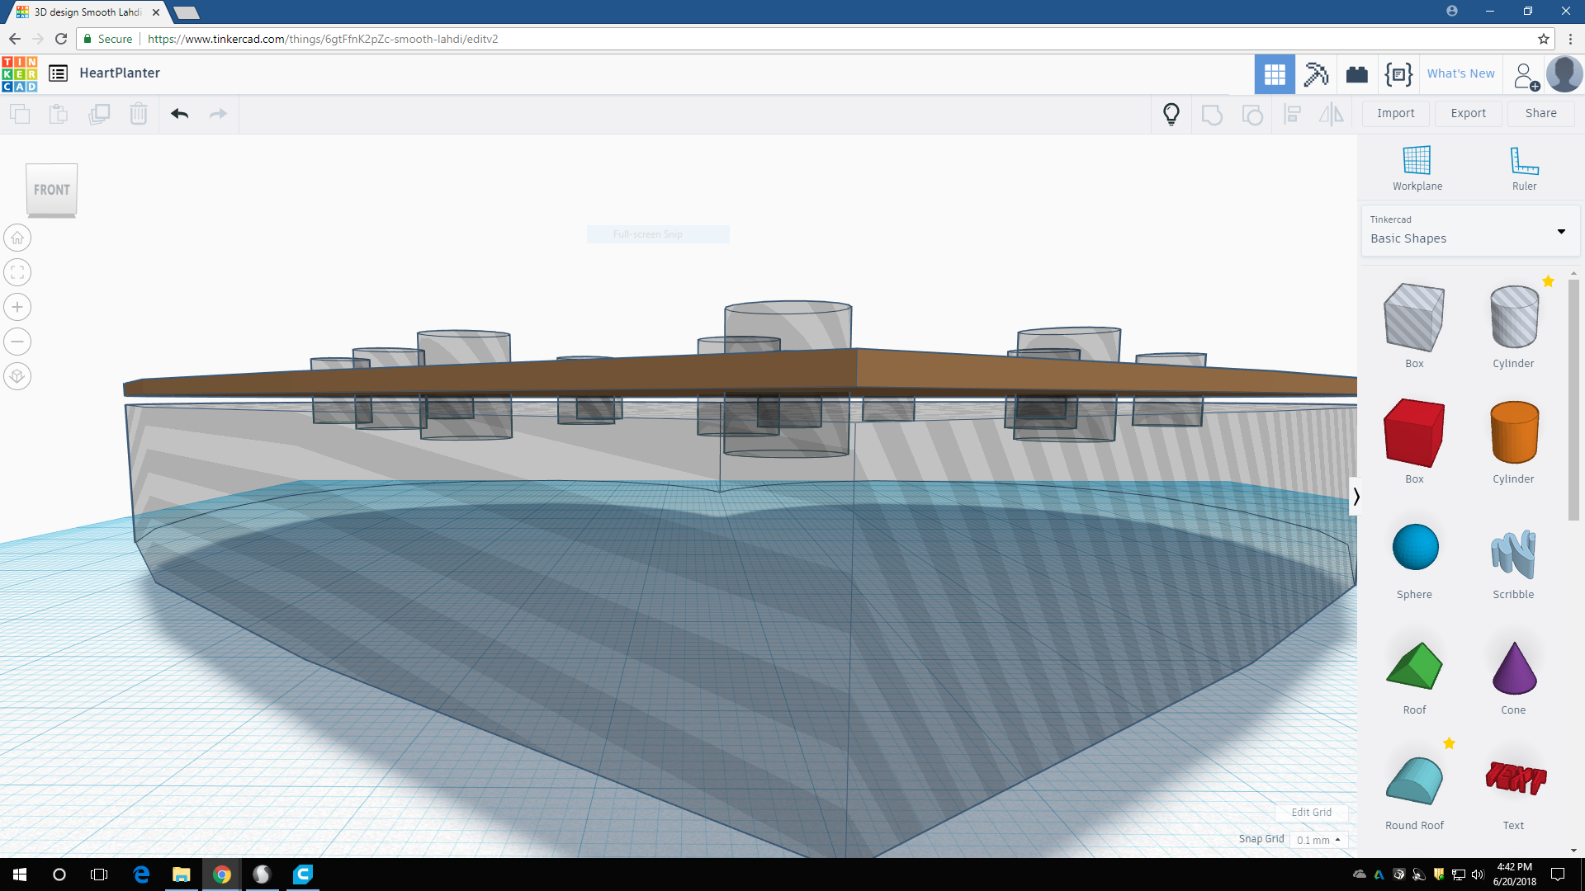Click the Ungroup shapes icon
Screen dimensions: 1585x891
[1252, 115]
